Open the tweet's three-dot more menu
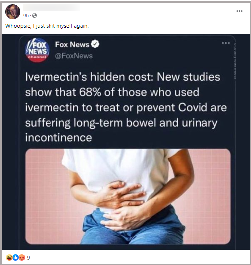 point(226,43)
